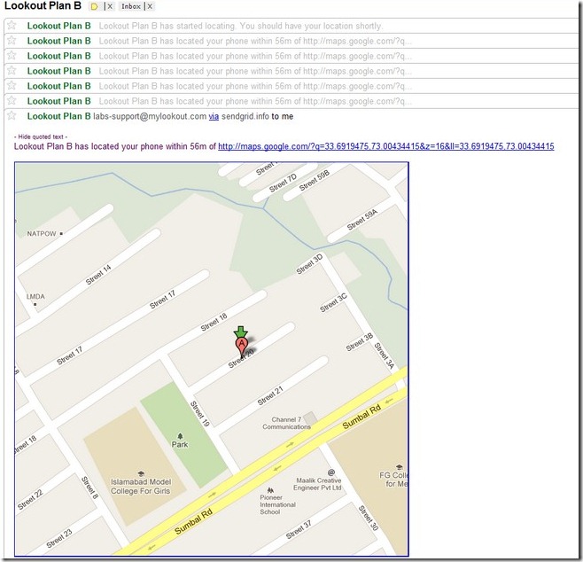Click the 'Street 59B' label on the map
The height and width of the screenshot is (562, 583).
pos(315,180)
